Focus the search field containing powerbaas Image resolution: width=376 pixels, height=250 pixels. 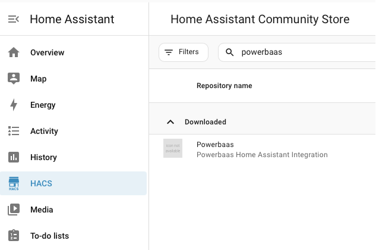297,52
